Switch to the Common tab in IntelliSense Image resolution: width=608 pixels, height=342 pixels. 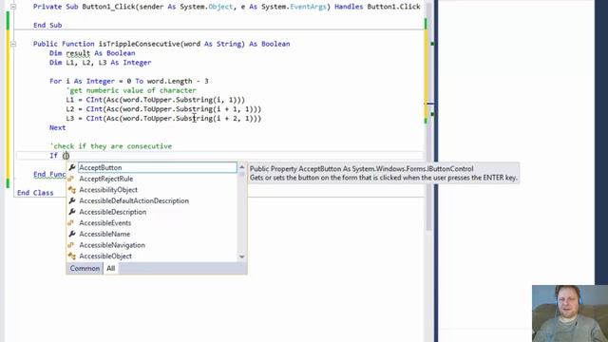tap(85, 268)
